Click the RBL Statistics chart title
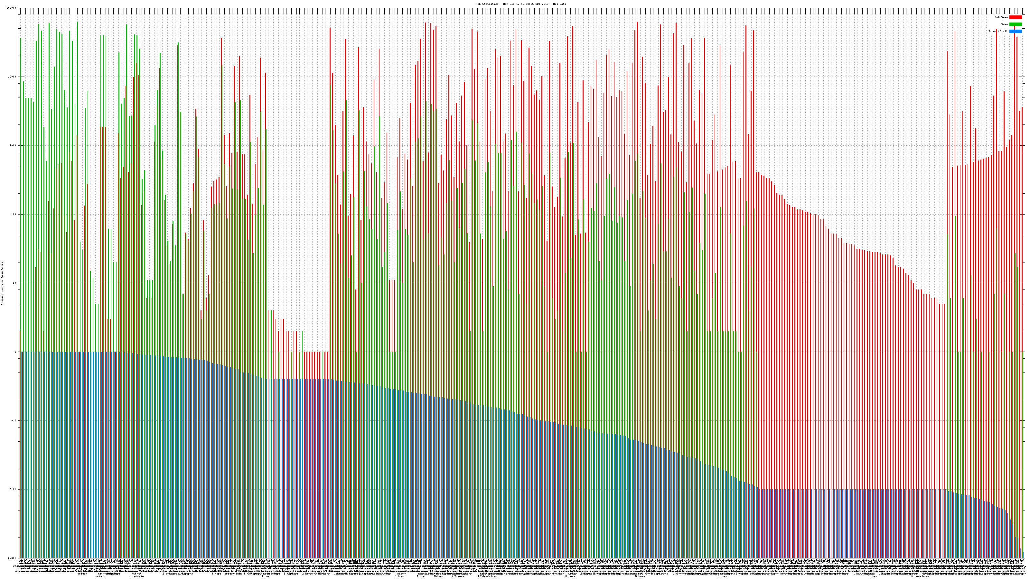Viewport: 1030px width, 579px height. (520, 4)
